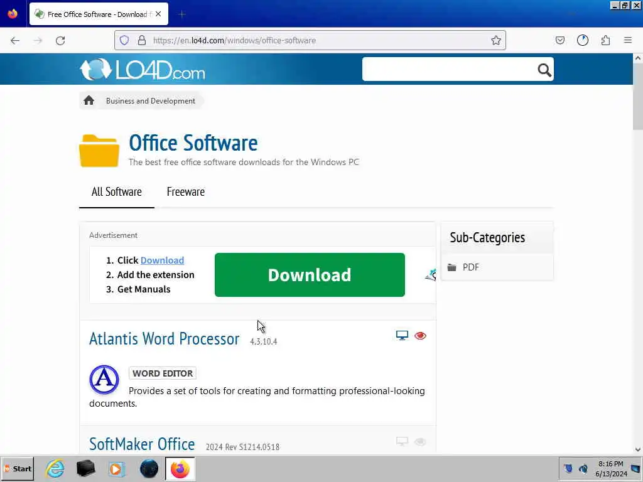
Task: Click the LO4D.com logo
Action: (143, 69)
